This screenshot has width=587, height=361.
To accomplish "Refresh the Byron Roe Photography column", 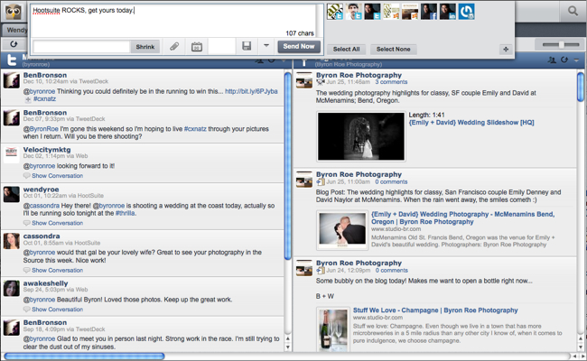I will pos(564,60).
